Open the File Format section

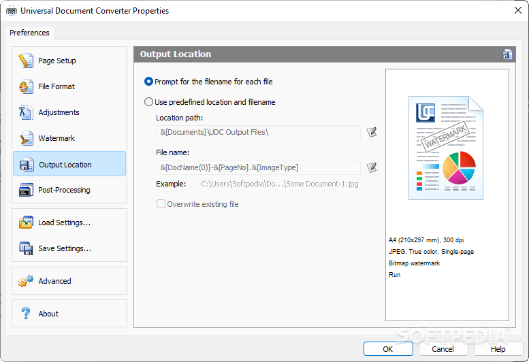(69, 86)
